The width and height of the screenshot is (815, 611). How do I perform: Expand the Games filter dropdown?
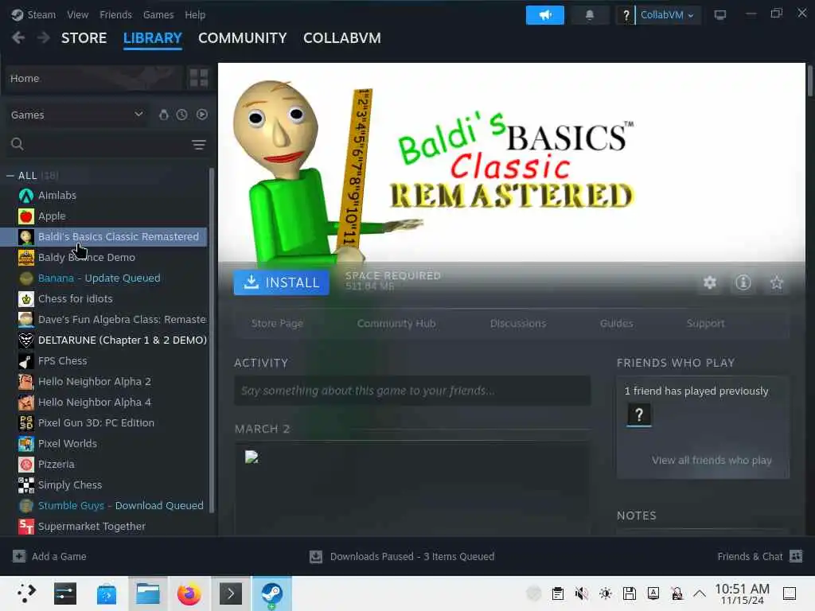(76, 115)
